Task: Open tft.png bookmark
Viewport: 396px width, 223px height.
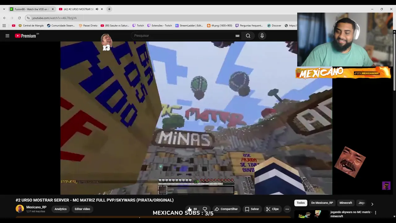Action: tap(220, 26)
